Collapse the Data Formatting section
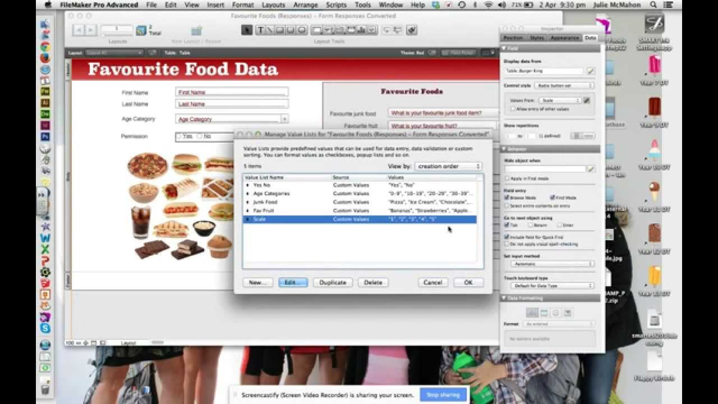The height and width of the screenshot is (404, 718). click(x=504, y=299)
